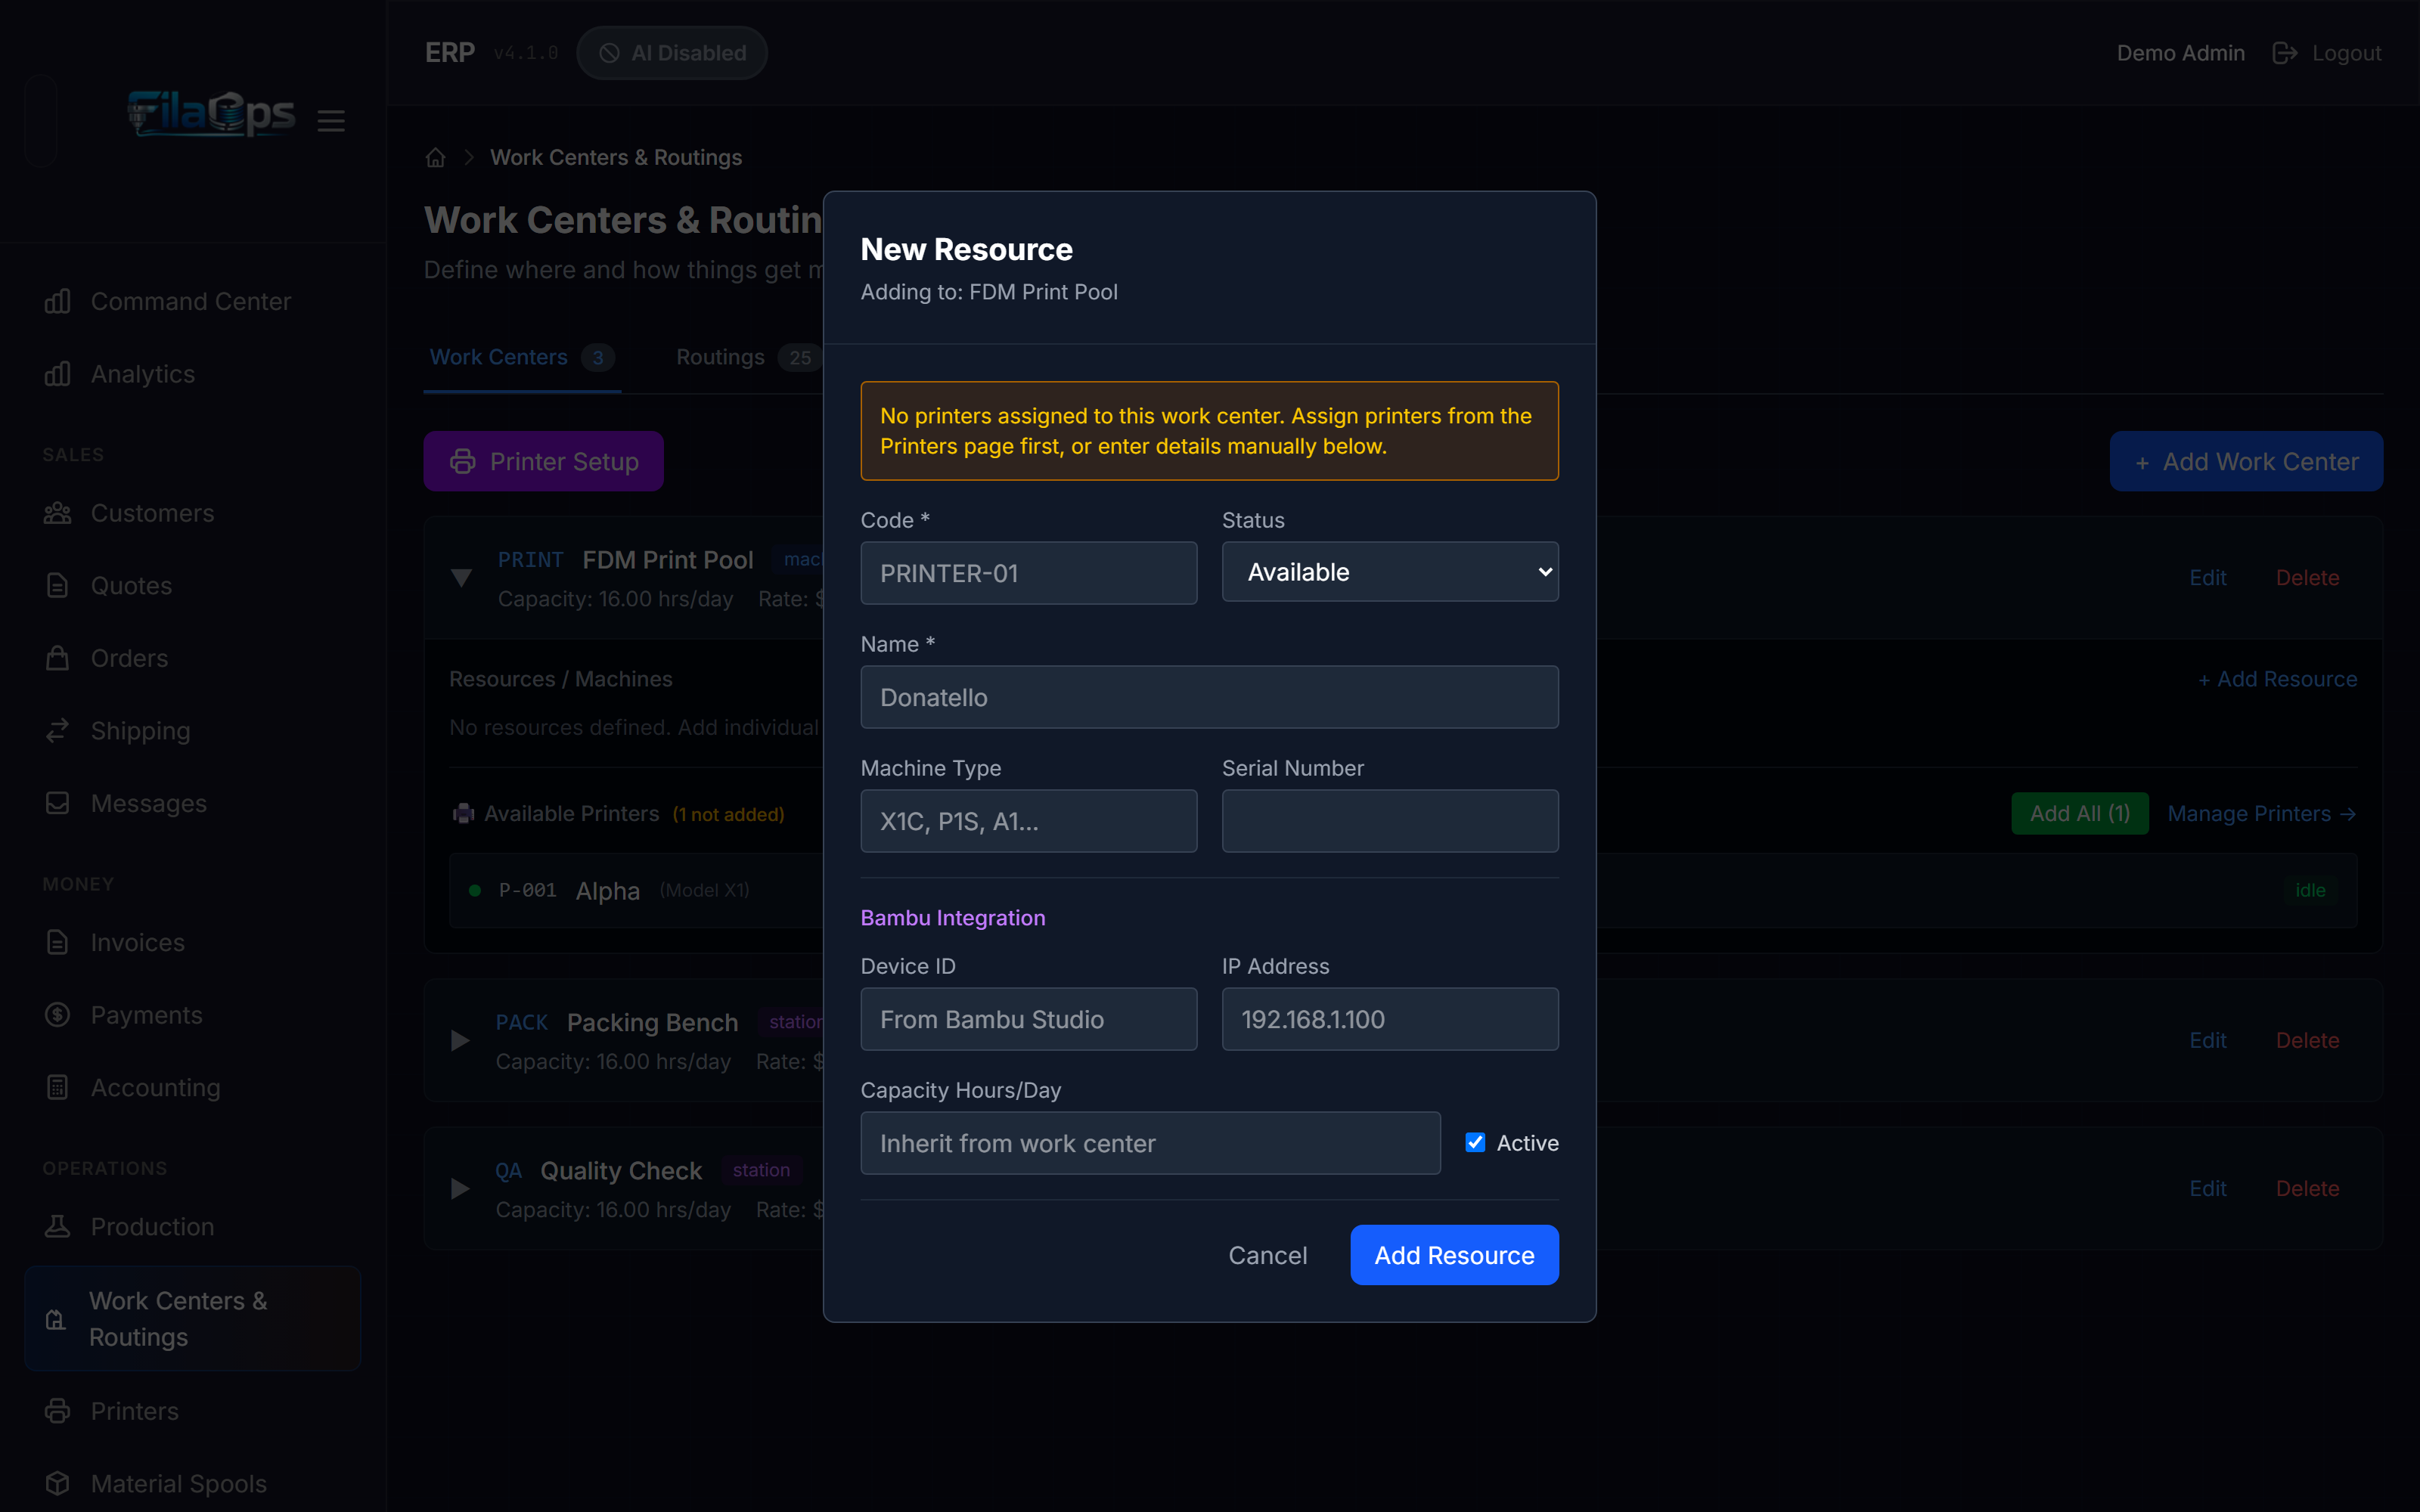Expand the Packing Bench work center

(x=460, y=1041)
